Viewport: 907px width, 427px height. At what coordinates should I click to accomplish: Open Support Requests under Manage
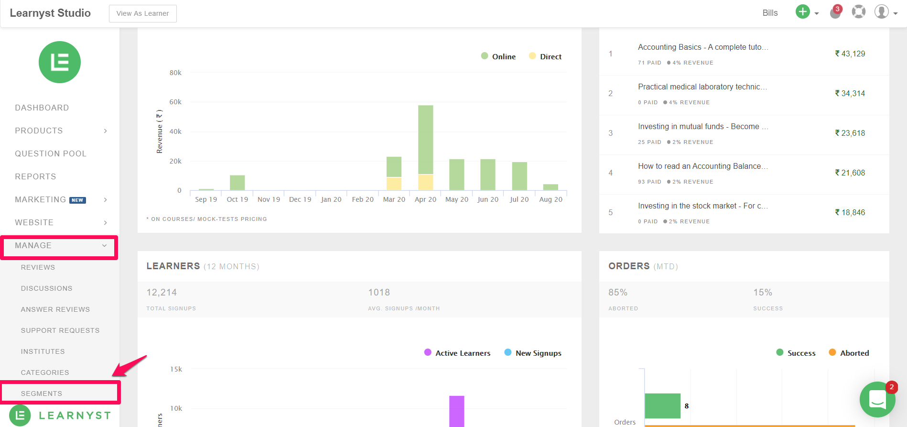[60, 330]
